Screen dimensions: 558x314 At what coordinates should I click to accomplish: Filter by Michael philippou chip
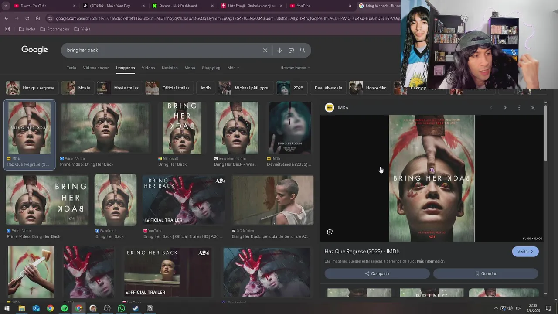(x=246, y=88)
